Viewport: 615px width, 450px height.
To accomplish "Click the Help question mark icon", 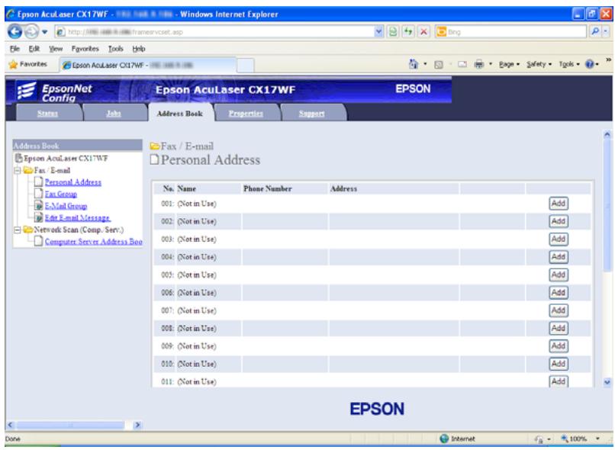I will point(590,64).
